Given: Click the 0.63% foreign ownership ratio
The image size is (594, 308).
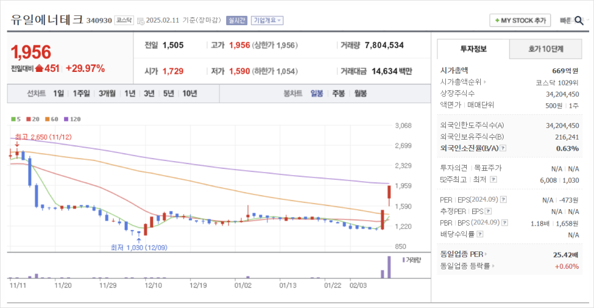Looking at the screenshot, I should point(568,149).
